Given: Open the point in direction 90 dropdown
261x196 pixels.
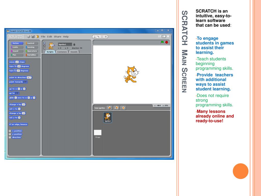Looking at the screenshot, I should 29,78.
